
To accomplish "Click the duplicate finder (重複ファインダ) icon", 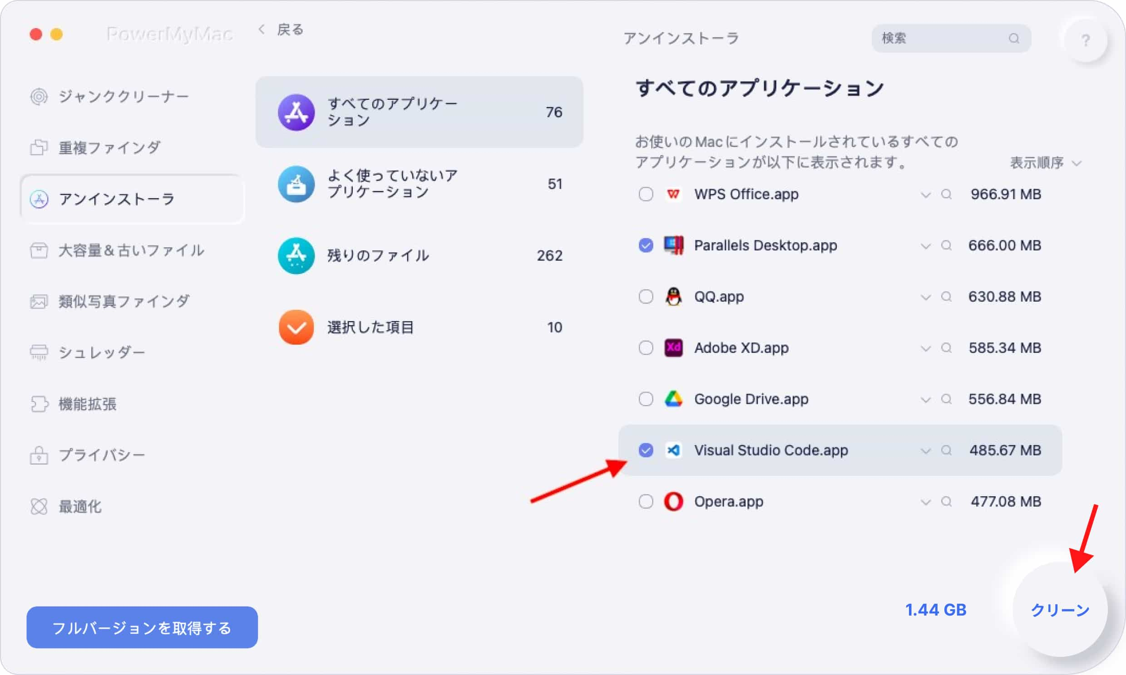I will pyautogui.click(x=39, y=147).
